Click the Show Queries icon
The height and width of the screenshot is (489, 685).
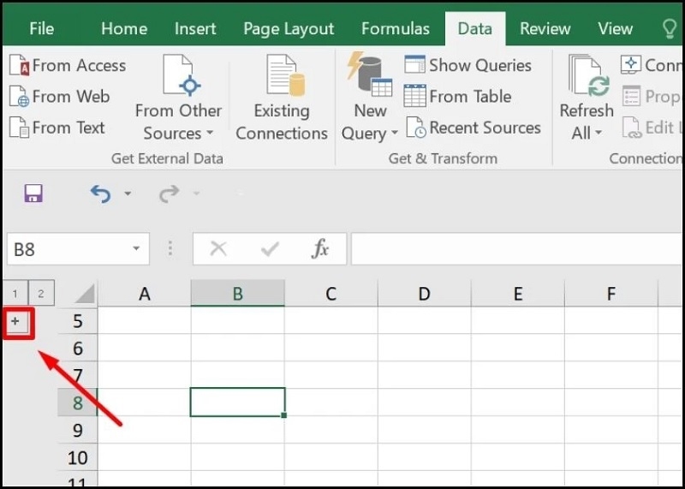point(415,65)
